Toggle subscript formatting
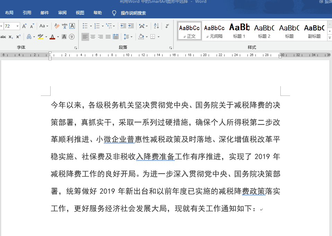This screenshot has width=332, height=236. (11, 37)
